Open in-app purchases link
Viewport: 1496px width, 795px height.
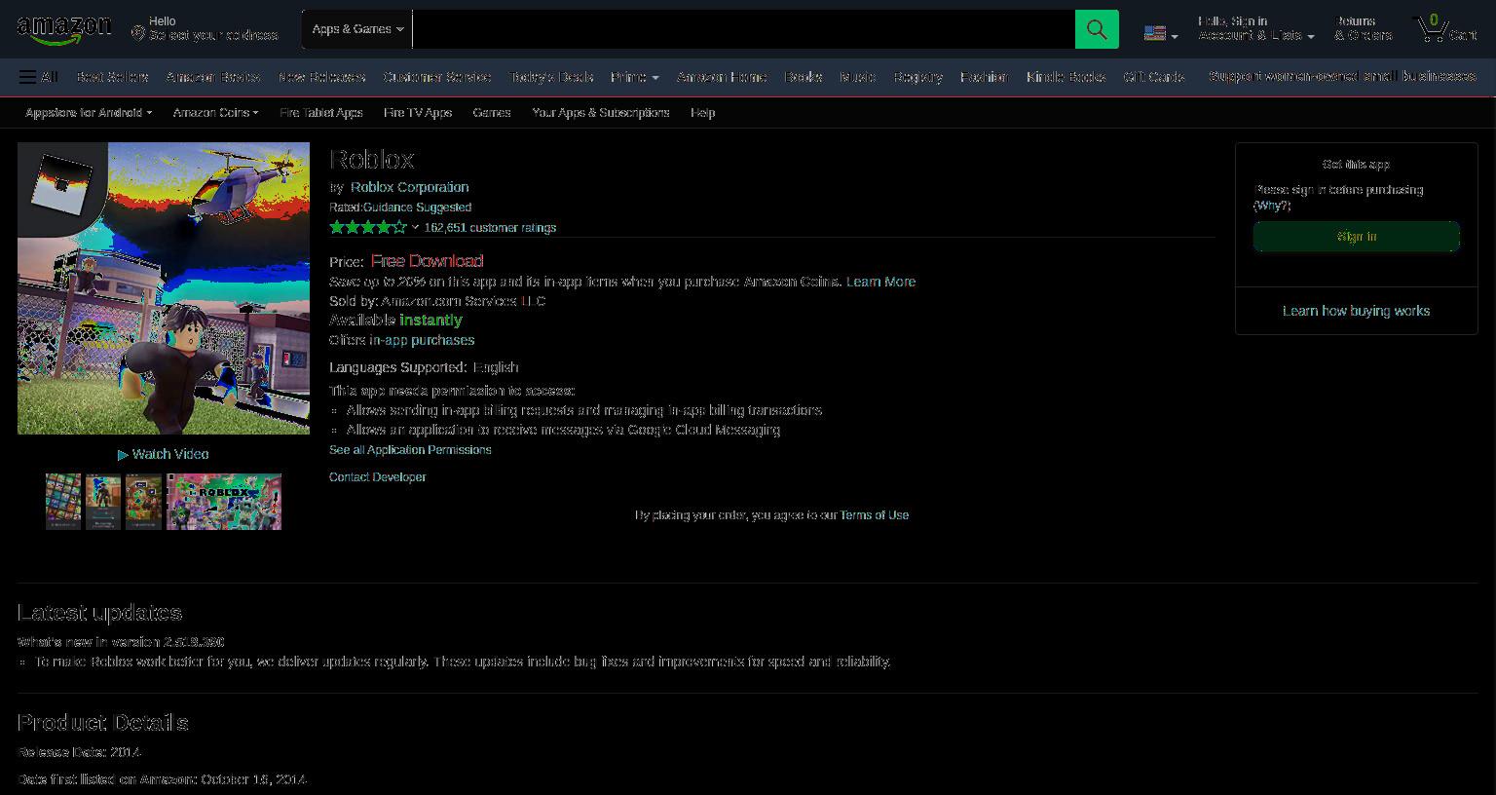coord(422,340)
